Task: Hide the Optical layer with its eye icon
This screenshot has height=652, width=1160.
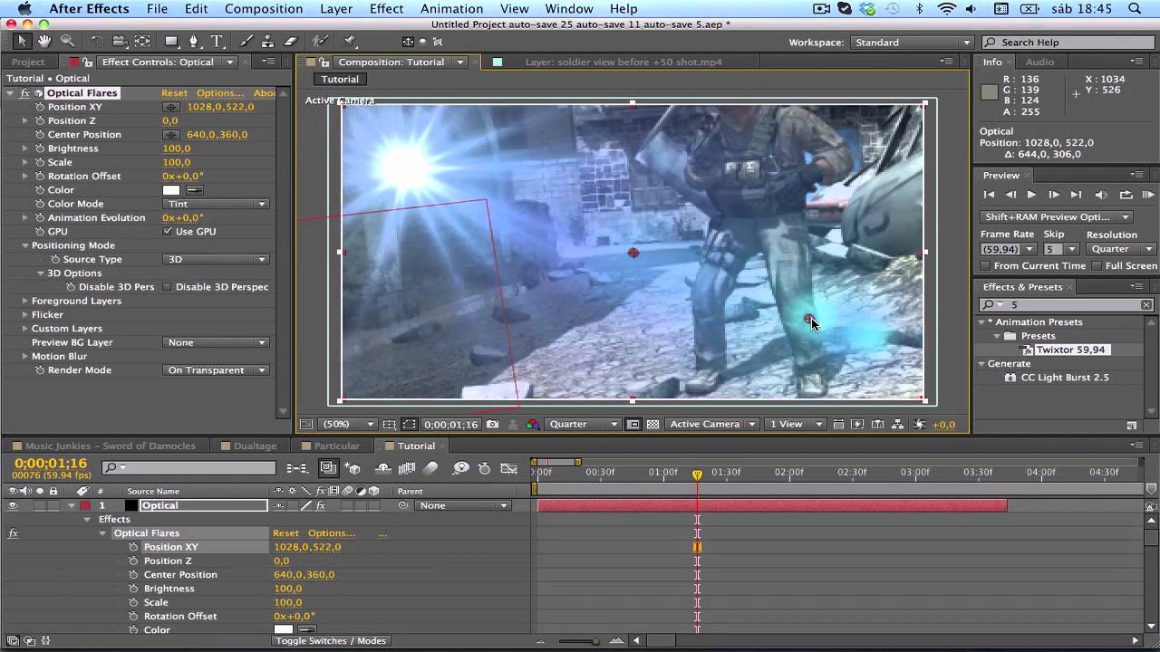Action: point(13,505)
